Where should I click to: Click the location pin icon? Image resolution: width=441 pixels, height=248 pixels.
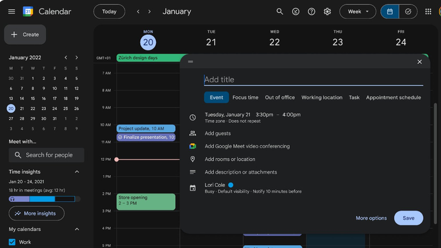[x=193, y=159]
